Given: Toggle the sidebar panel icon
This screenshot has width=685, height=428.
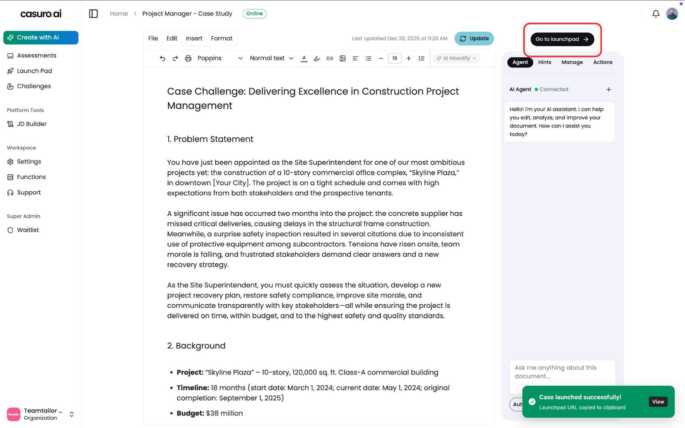Looking at the screenshot, I should click(93, 14).
